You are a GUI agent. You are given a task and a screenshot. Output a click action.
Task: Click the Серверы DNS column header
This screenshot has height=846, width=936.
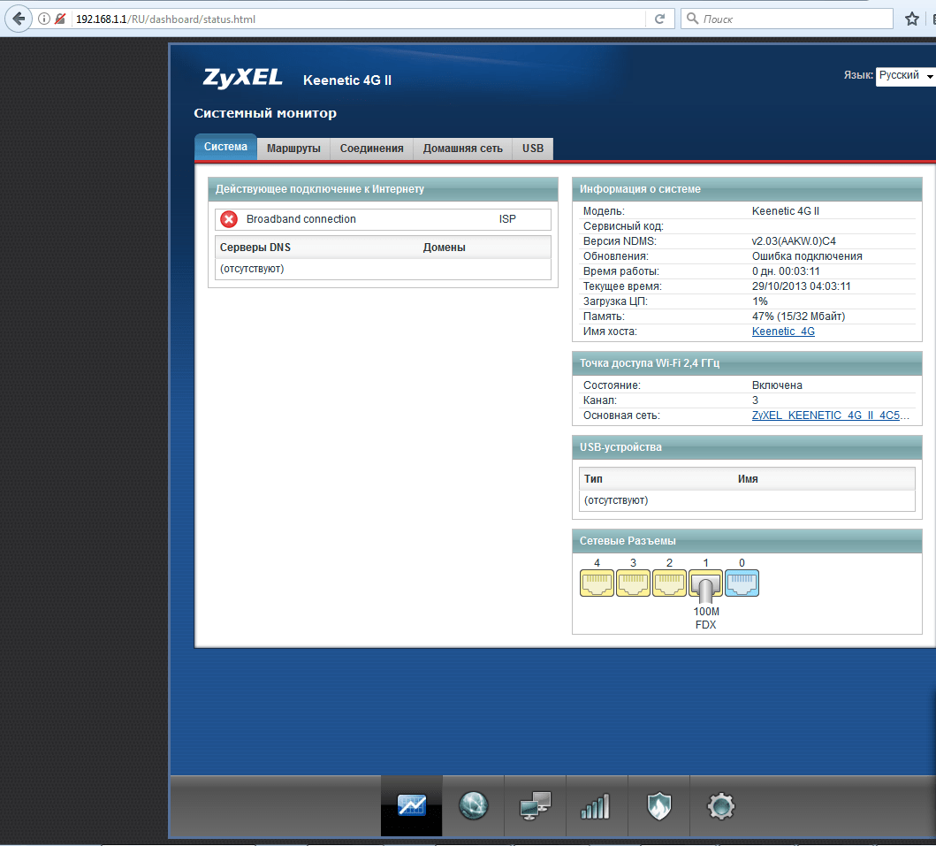(255, 248)
